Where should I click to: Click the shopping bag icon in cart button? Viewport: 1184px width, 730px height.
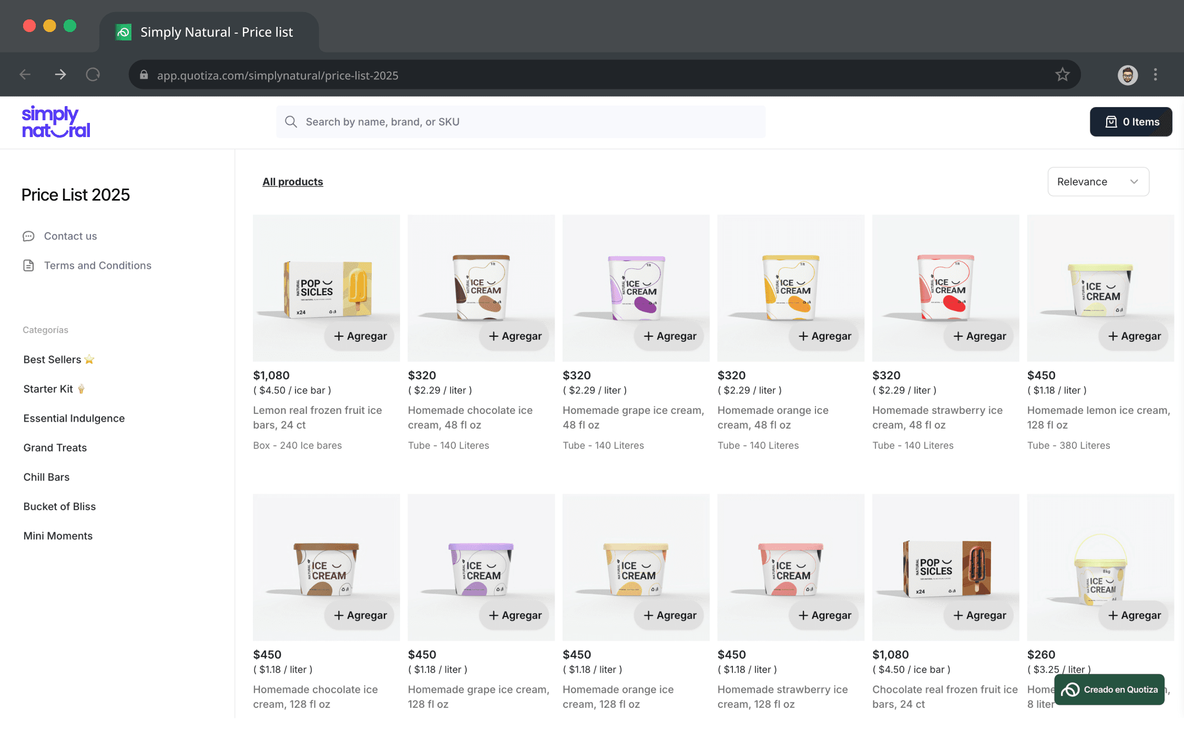click(x=1111, y=122)
